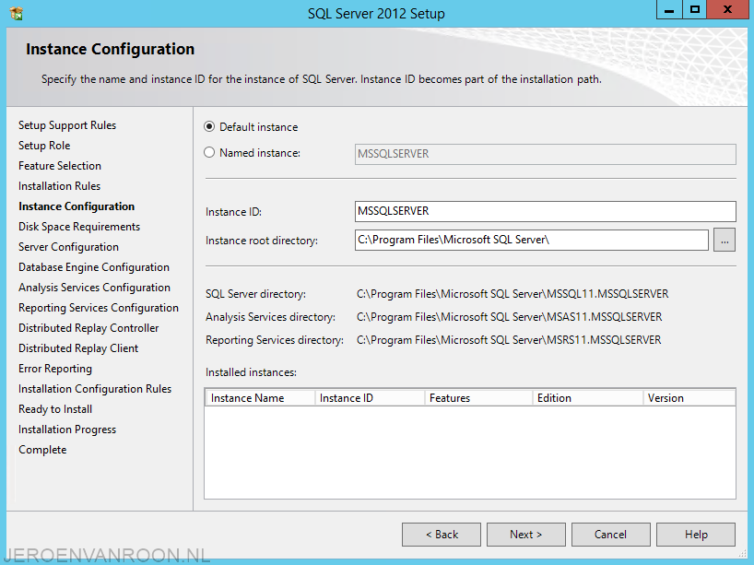Select Server Configuration step
Image resolution: width=754 pixels, height=565 pixels.
[x=68, y=247]
